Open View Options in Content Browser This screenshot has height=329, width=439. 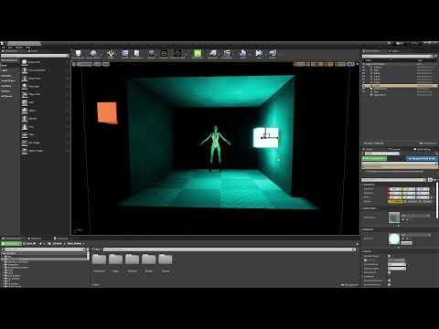[350, 285]
